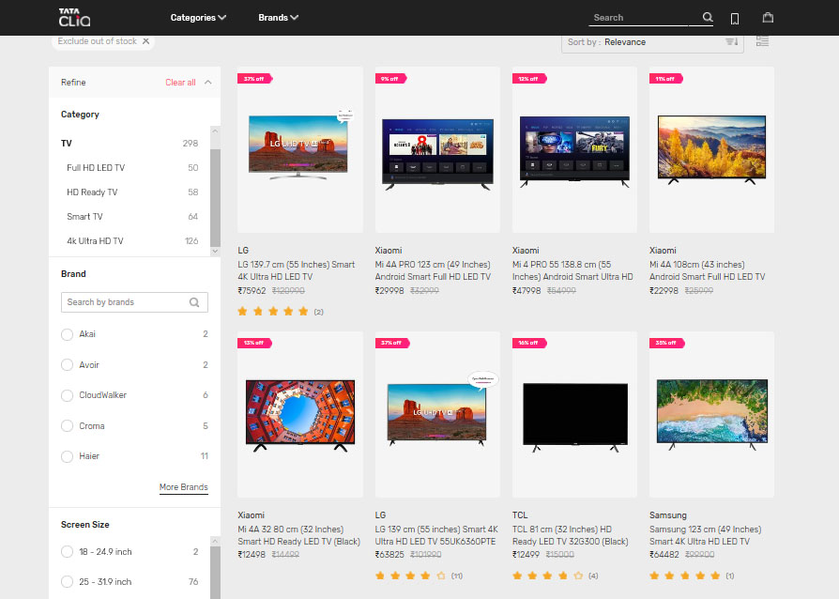
Task: Open LG 139 cm 55UK6360PTE product title
Action: click(436, 535)
